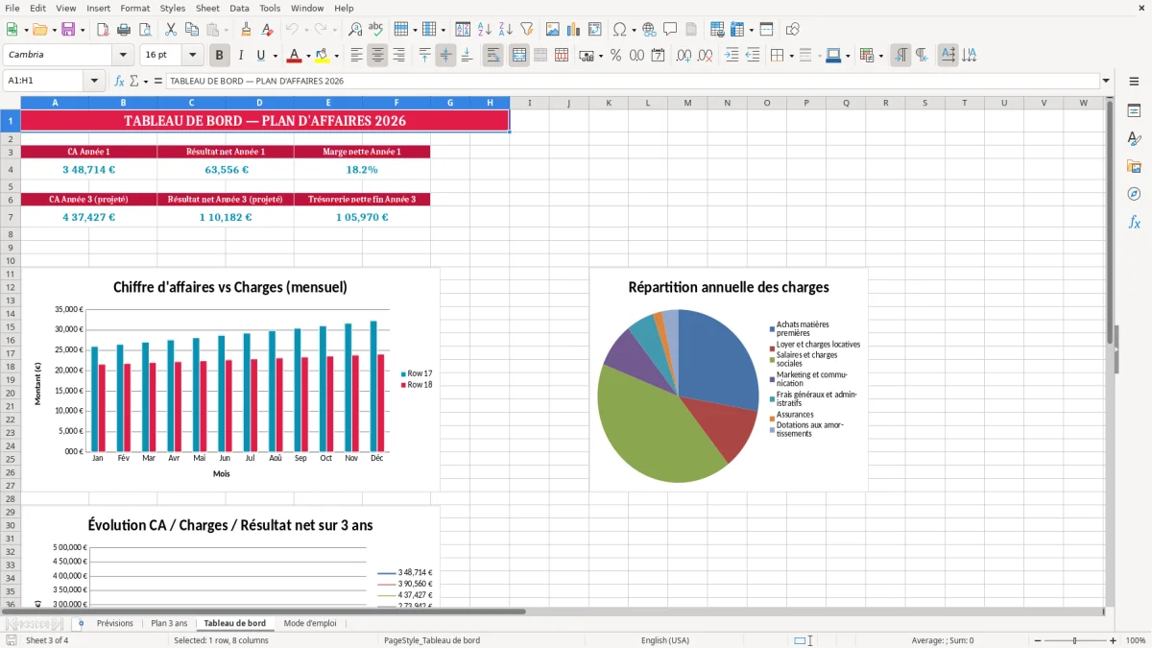Cut the selection with scissors icon
This screenshot has height=648, width=1152.
tap(171, 30)
